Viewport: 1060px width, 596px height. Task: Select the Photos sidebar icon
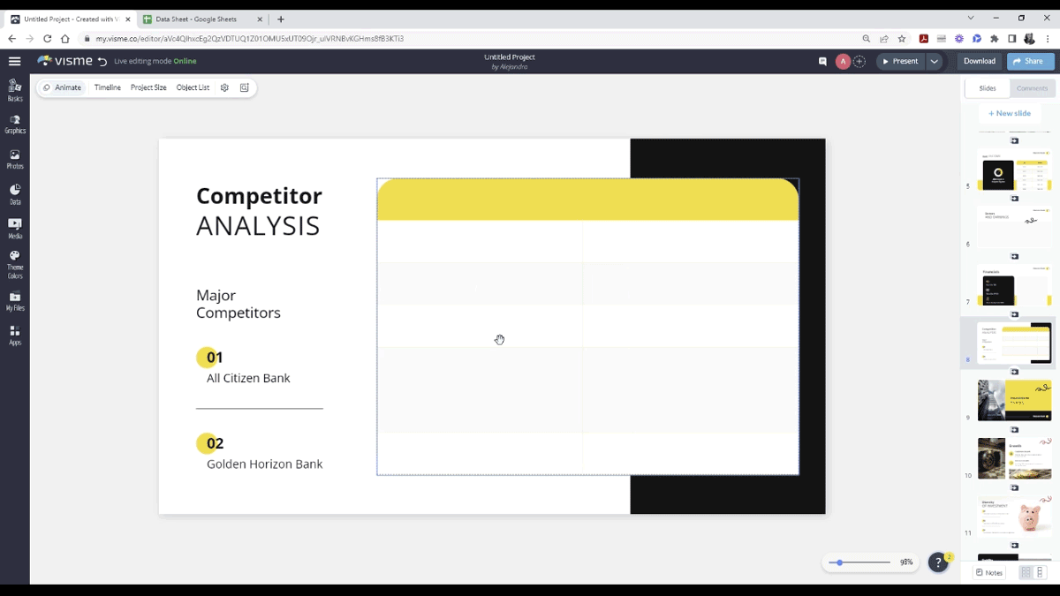[14, 159]
